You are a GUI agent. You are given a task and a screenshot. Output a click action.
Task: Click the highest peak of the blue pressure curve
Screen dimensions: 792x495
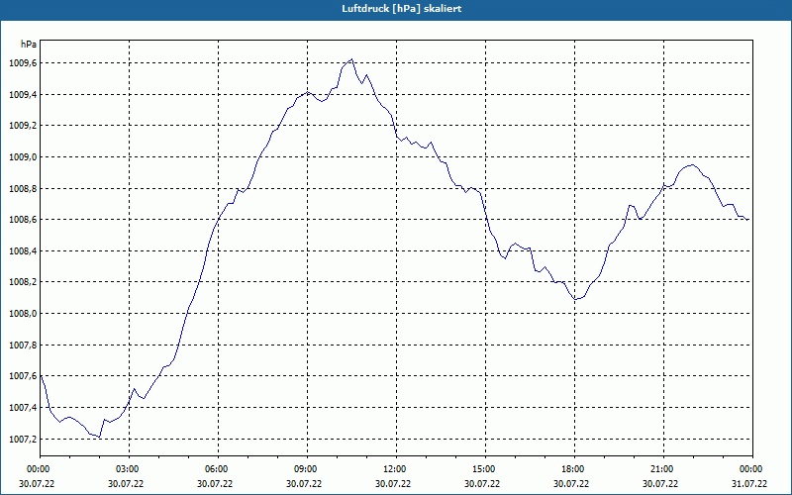point(351,59)
